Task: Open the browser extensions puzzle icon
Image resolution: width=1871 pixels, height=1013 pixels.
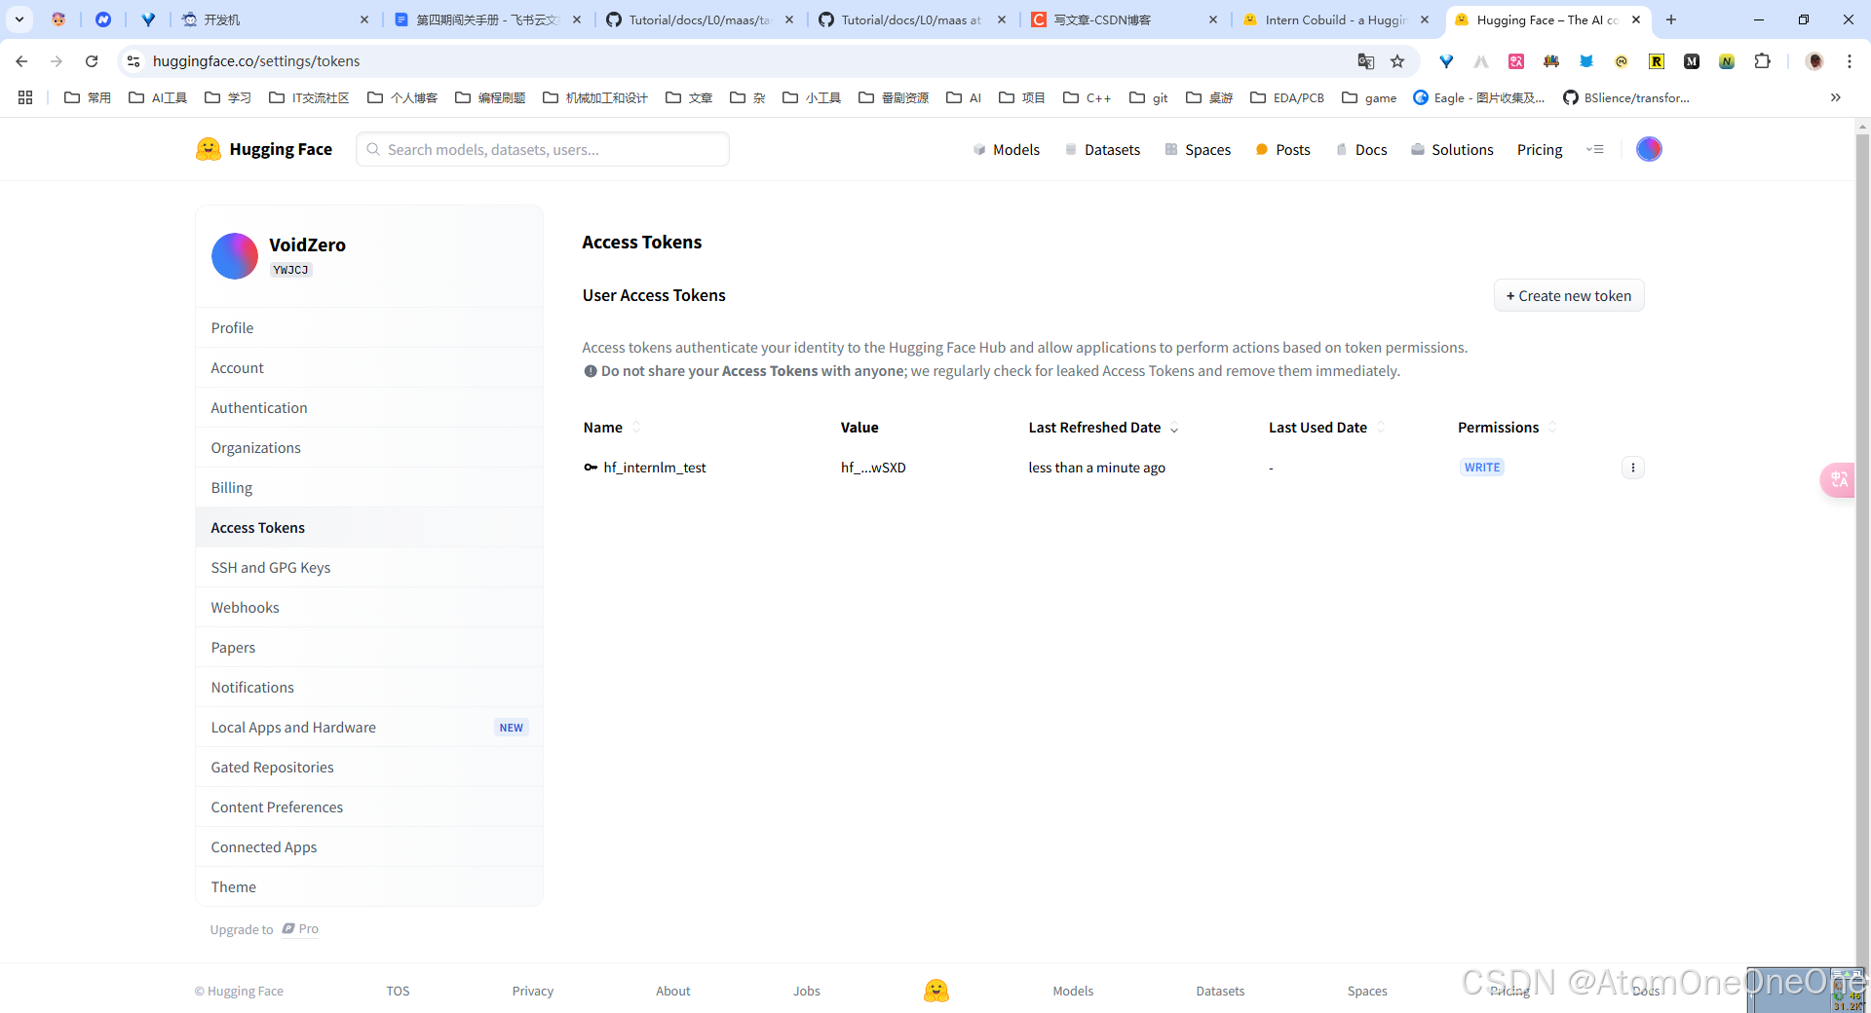Action: pyautogui.click(x=1762, y=61)
